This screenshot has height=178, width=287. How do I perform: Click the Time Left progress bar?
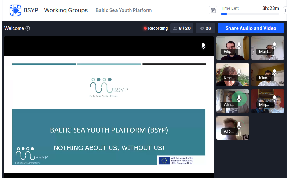click(x=250, y=14)
